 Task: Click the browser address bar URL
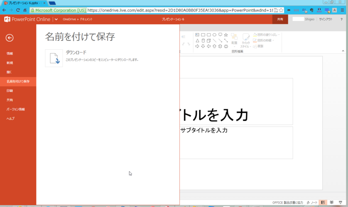tap(180, 10)
